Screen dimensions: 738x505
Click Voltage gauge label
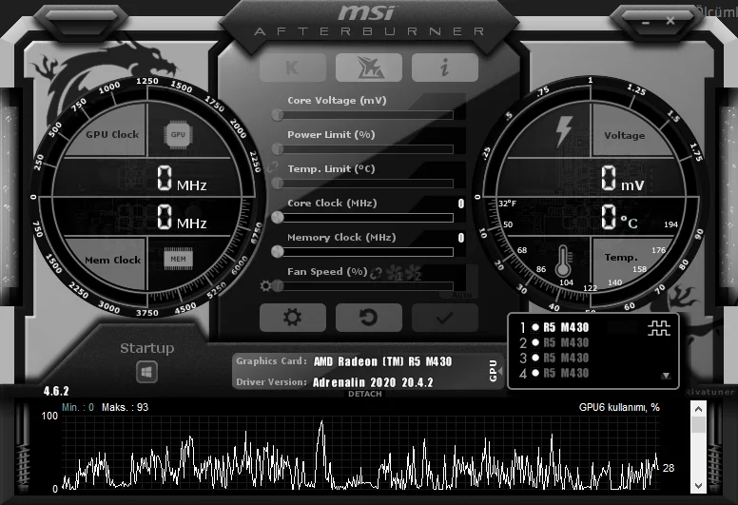pyautogui.click(x=625, y=136)
